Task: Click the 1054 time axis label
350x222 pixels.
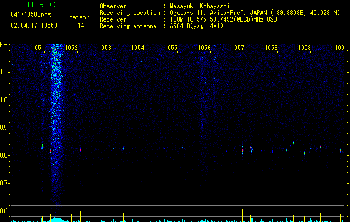Action: pos(138,48)
